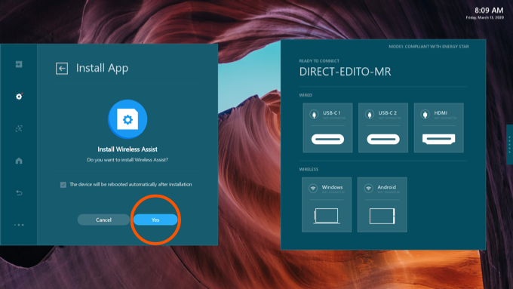Cancel the Wireless Assist installation

[x=103, y=220]
